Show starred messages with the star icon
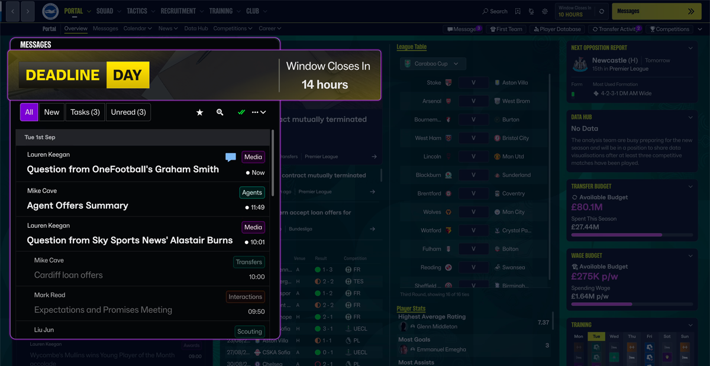The height and width of the screenshot is (366, 710). [200, 112]
